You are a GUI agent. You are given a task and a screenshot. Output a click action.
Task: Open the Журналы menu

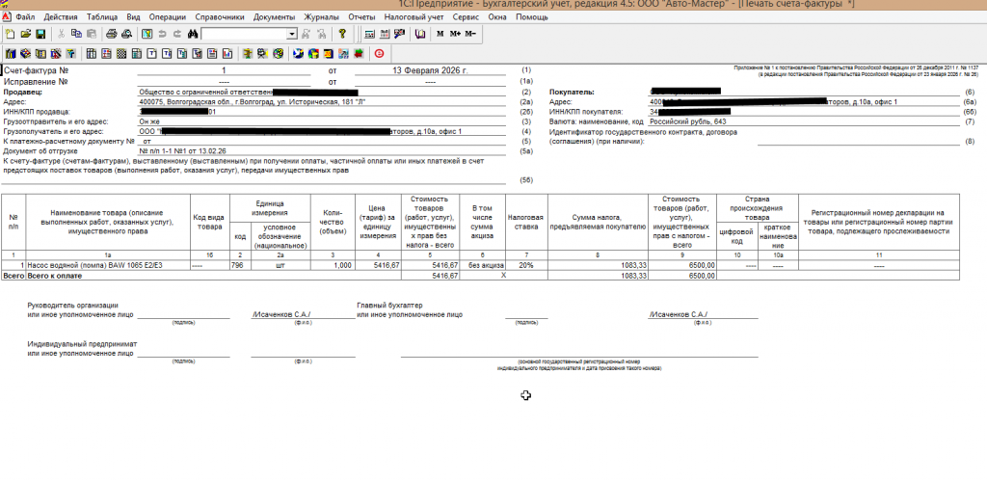(321, 17)
